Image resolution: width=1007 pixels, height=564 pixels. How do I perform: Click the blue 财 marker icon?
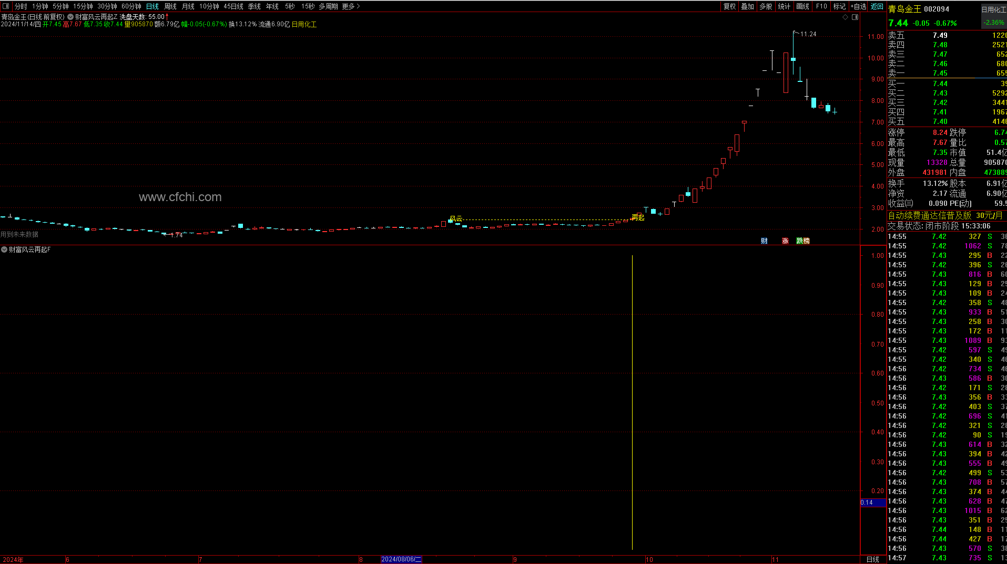coord(765,241)
